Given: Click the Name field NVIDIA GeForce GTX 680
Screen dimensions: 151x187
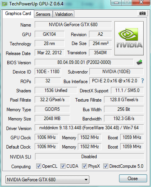Looking at the screenshot, I should (73, 25).
